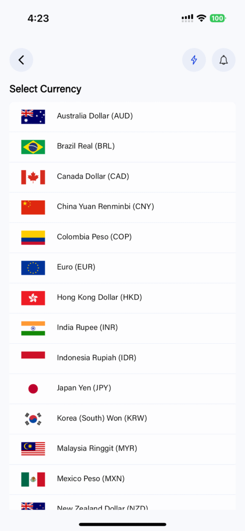Select Mexico Peso (MXN)

point(122,479)
